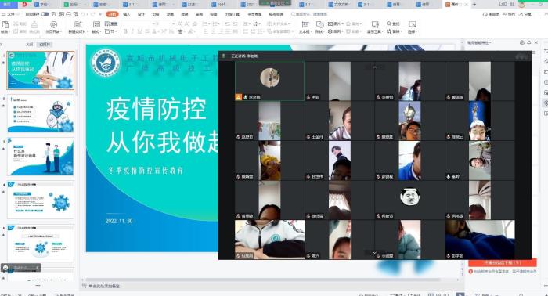Image resolution: width=548 pixels, height=296 pixels.
Task: Click the Collaborate button in the top right
Action: pyautogui.click(x=509, y=14)
